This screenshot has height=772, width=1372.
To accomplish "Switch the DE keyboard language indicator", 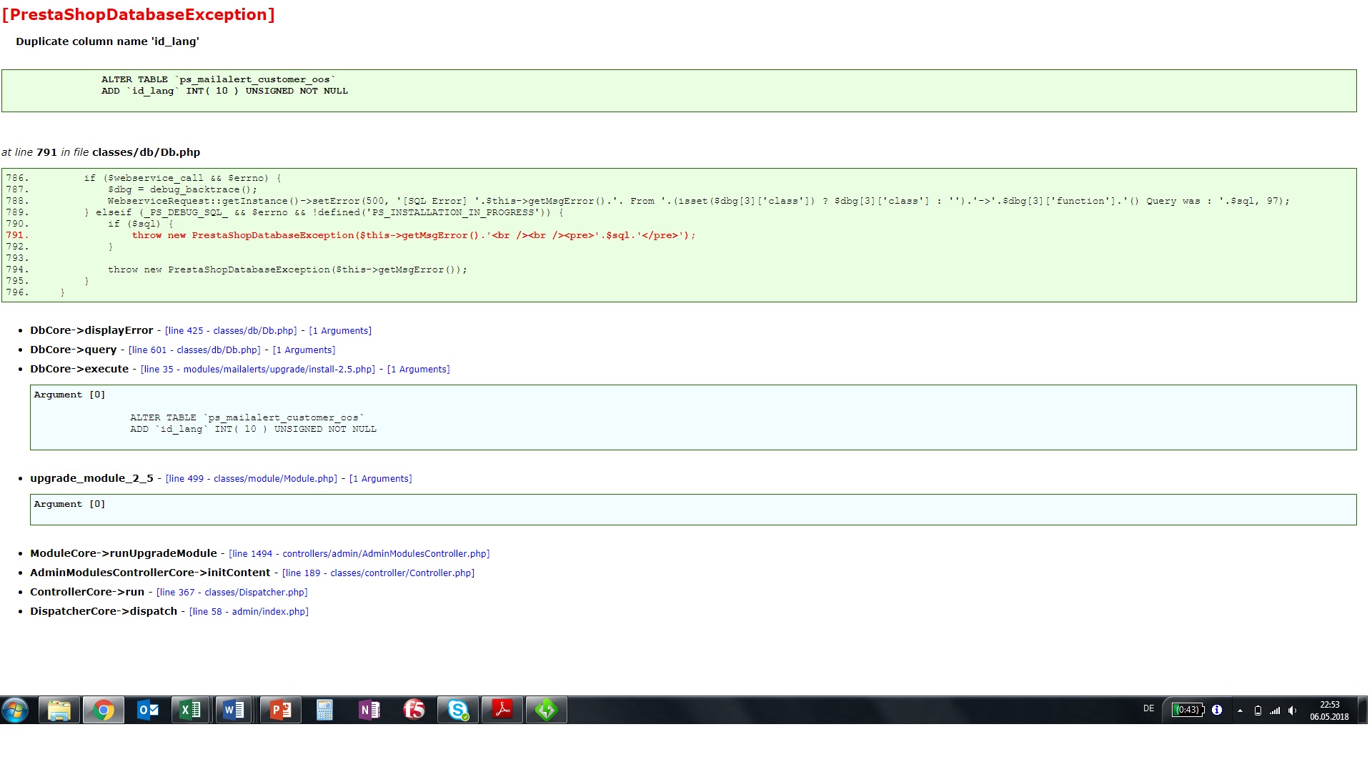I will [1148, 709].
